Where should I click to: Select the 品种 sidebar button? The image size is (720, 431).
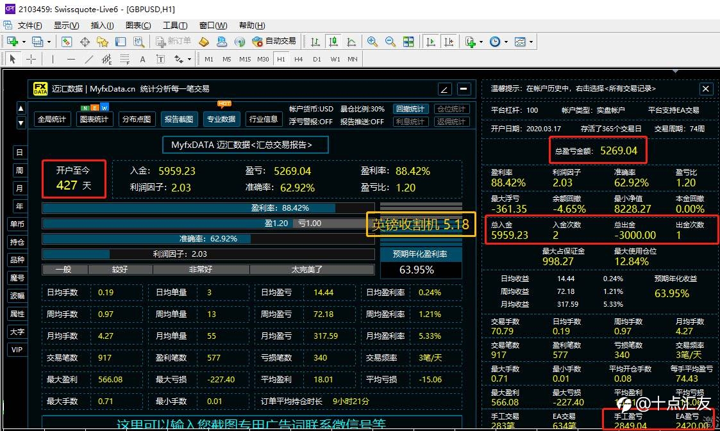(17, 260)
